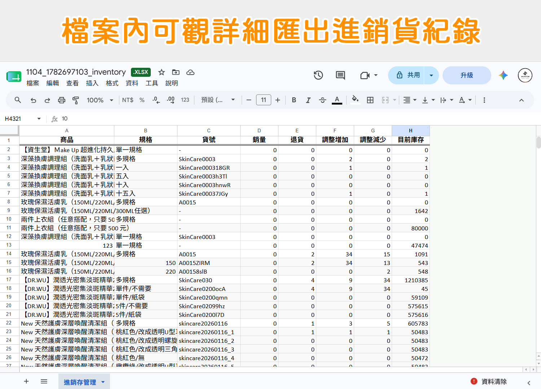Open the all sheets list icon

pyautogui.click(x=44, y=381)
